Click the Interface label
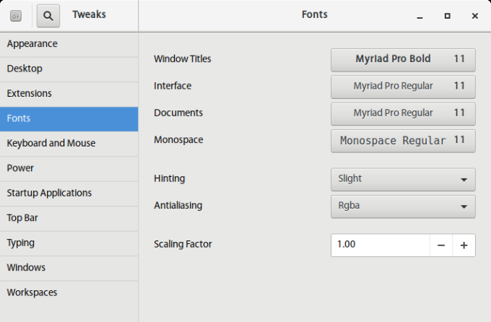491x322 pixels. (173, 86)
